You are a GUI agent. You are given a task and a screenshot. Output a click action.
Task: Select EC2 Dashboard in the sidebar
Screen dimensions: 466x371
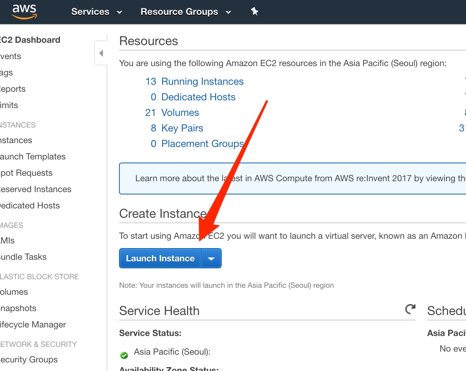click(30, 40)
